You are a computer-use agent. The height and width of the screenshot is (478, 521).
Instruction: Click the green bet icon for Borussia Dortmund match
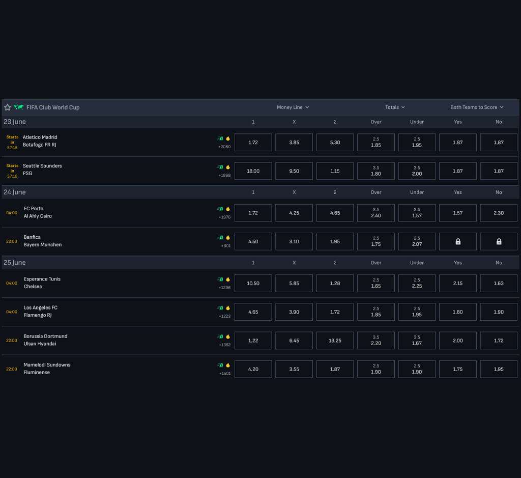pyautogui.click(x=220, y=336)
